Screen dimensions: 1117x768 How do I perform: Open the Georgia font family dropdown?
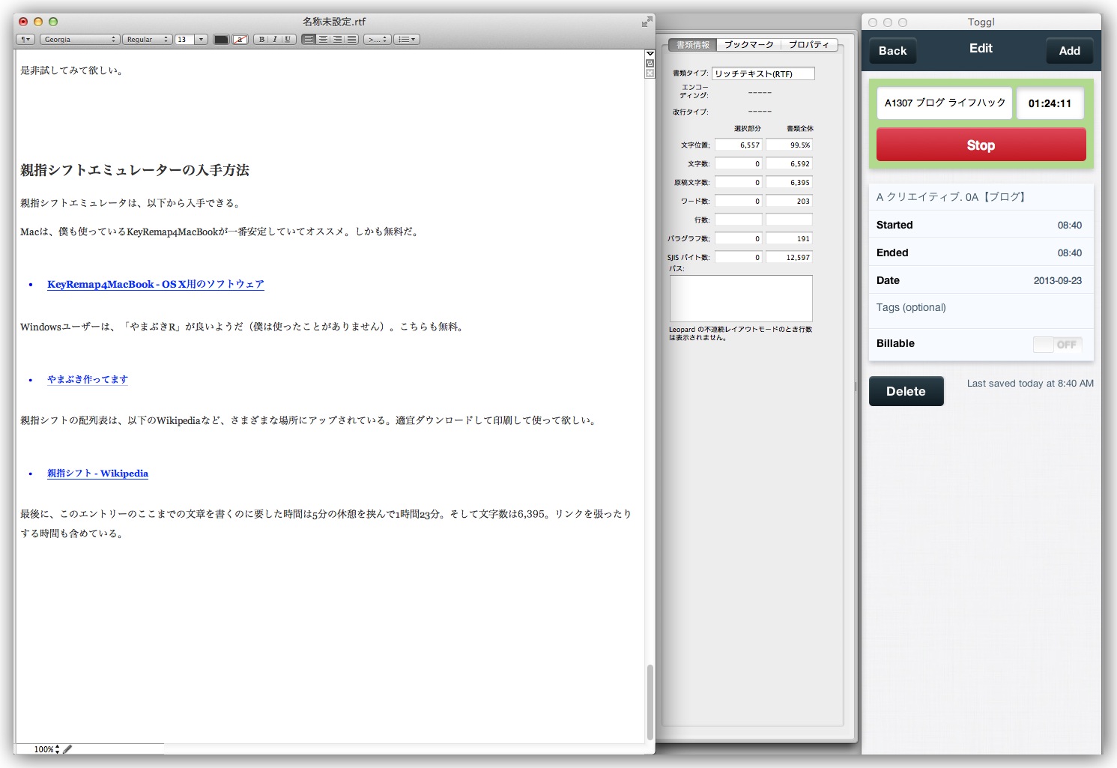click(79, 39)
